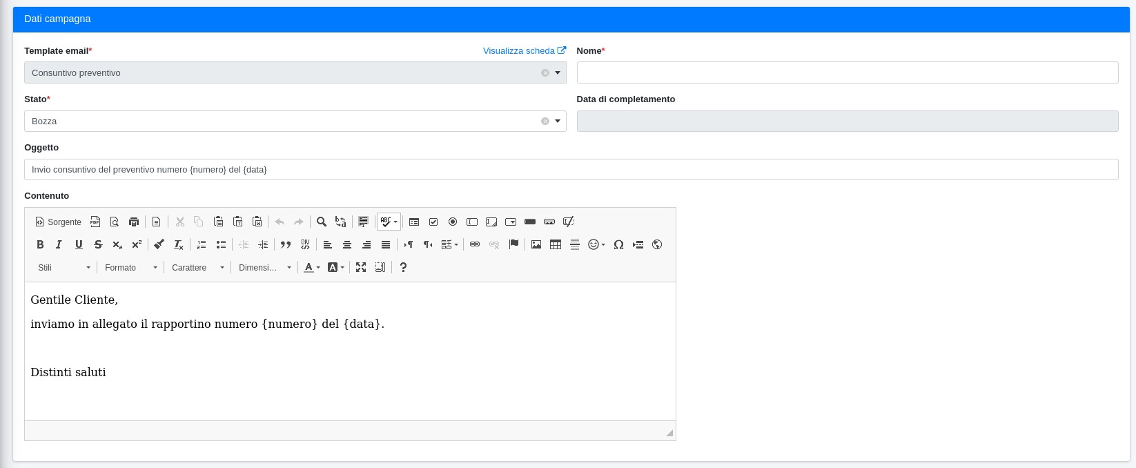Viewport: 1136px width, 468px height.
Task: Insert a radio button form element
Action: tap(453, 222)
